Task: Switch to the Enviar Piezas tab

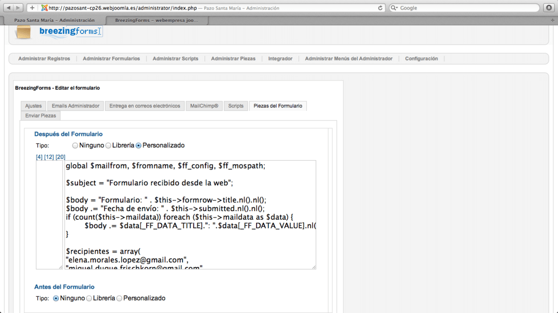Action: click(41, 115)
